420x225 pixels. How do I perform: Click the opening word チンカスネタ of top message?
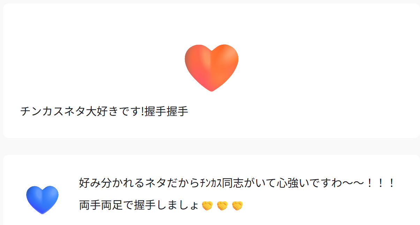(53, 111)
